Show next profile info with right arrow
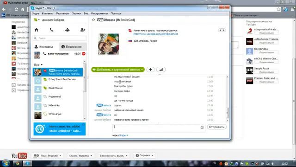This screenshot has height=167, width=296. pyautogui.click(x=224, y=30)
